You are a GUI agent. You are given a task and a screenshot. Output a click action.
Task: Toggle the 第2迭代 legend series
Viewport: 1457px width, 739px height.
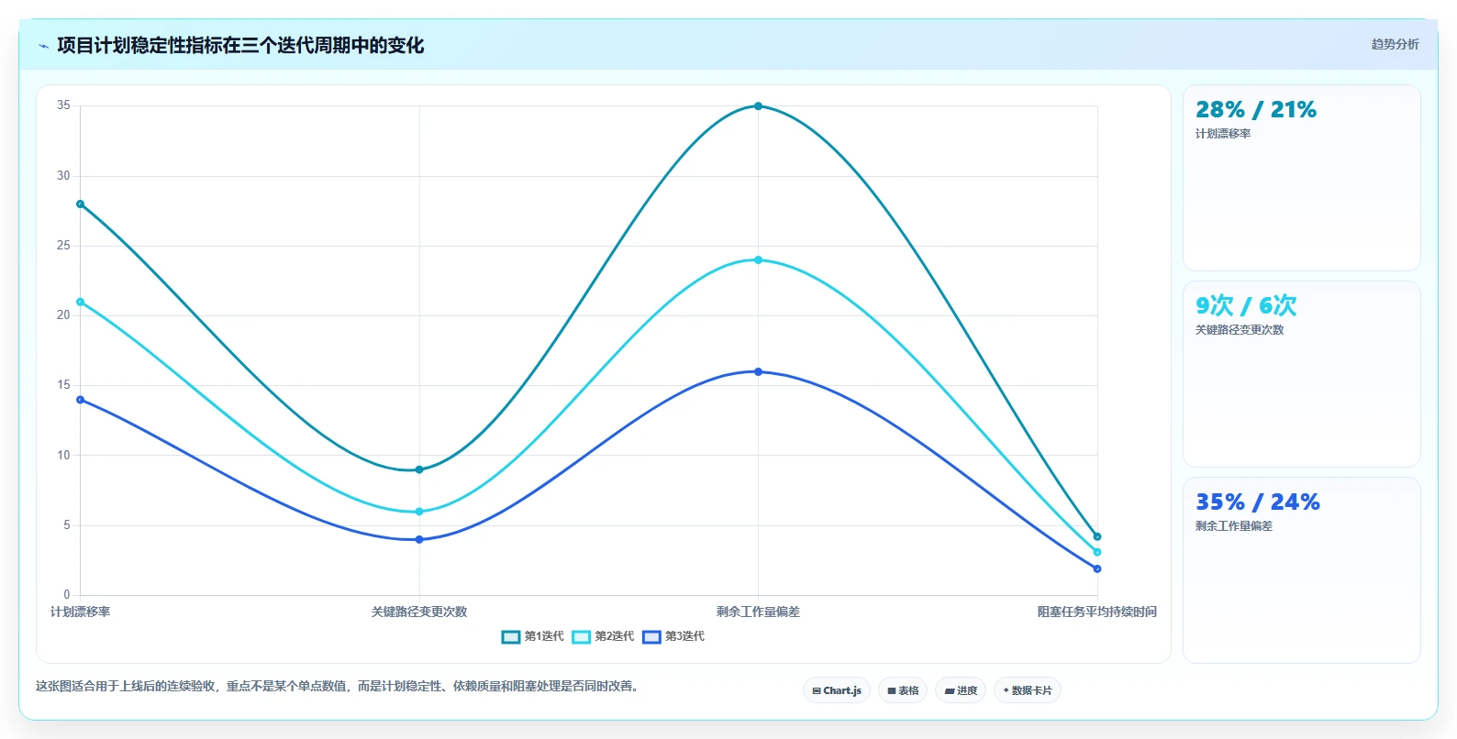pyautogui.click(x=603, y=636)
